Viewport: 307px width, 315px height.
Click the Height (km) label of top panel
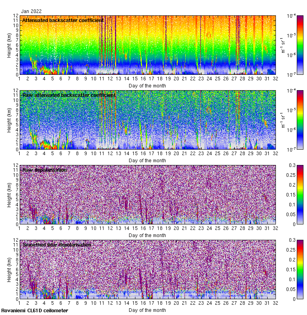[x=9, y=45]
